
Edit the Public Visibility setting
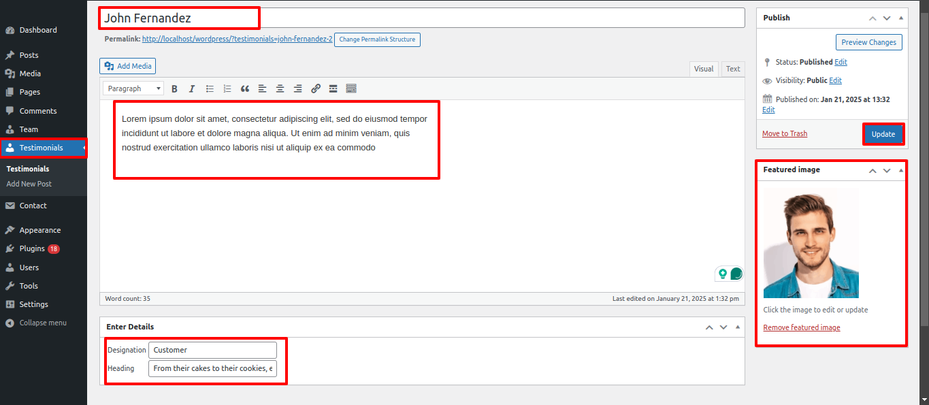point(835,80)
